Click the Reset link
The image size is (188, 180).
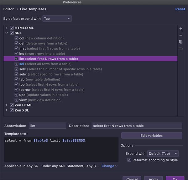[x=180, y=9]
